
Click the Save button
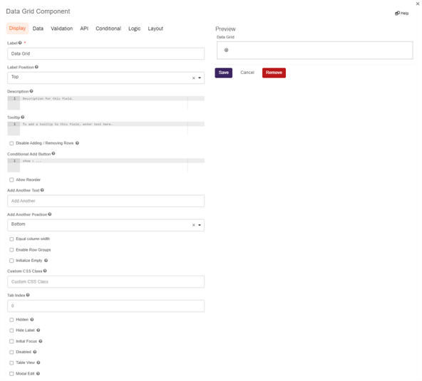(x=224, y=73)
